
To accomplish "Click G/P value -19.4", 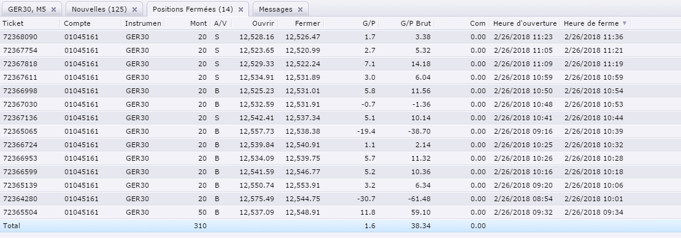I will [366, 131].
